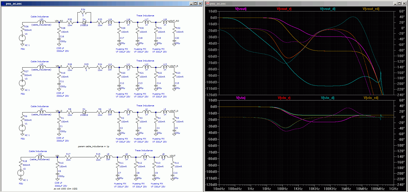The width and height of the screenshot is (408, 192).
Task: Click the VOUT_R net label
Action: 174,66
